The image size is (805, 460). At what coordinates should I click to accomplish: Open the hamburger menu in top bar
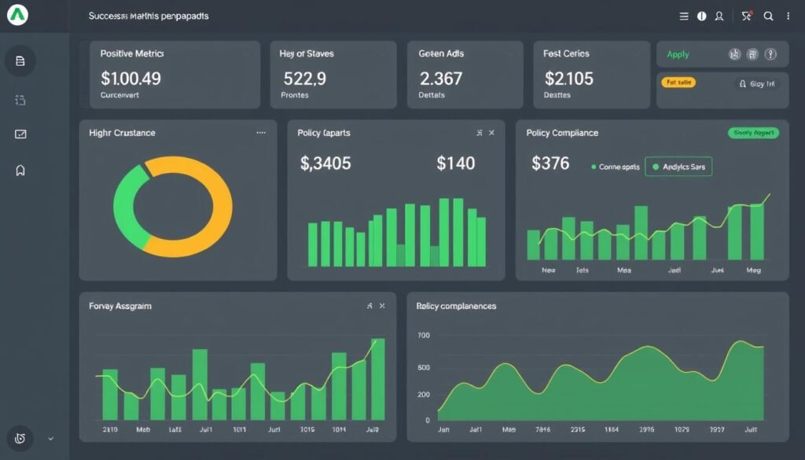pyautogui.click(x=683, y=16)
